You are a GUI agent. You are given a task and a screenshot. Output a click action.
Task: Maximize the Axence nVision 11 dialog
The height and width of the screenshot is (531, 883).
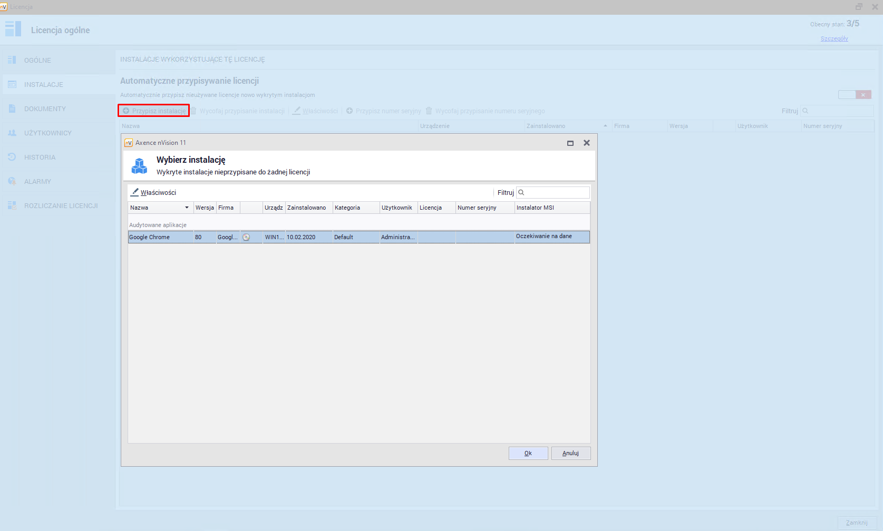coord(570,143)
